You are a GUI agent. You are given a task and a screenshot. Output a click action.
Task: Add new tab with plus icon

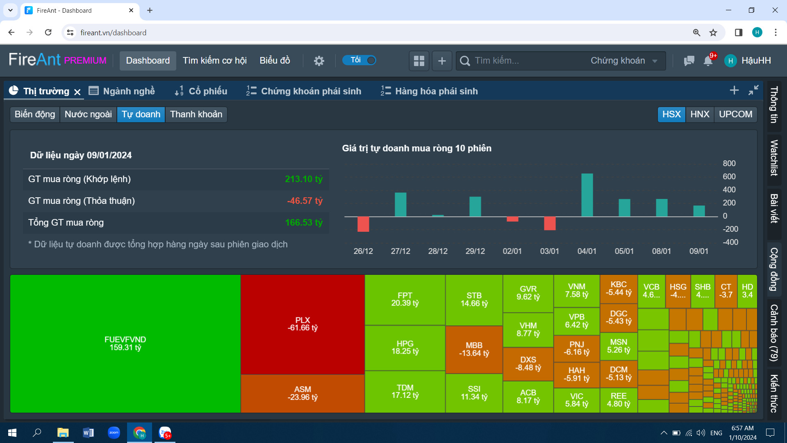[734, 90]
